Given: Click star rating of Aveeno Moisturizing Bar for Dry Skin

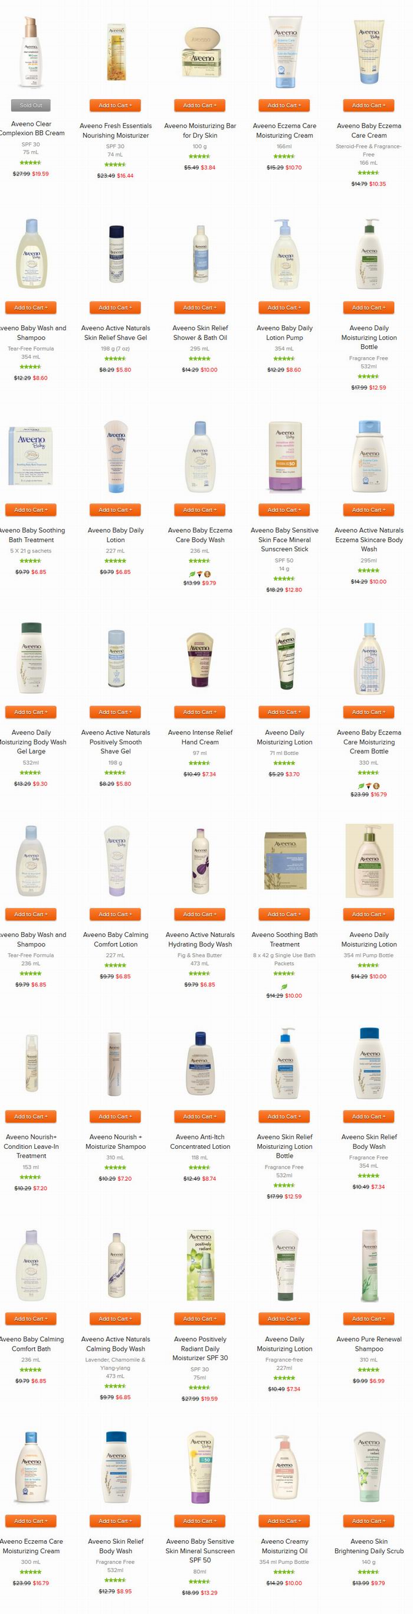Looking at the screenshot, I should tap(199, 156).
